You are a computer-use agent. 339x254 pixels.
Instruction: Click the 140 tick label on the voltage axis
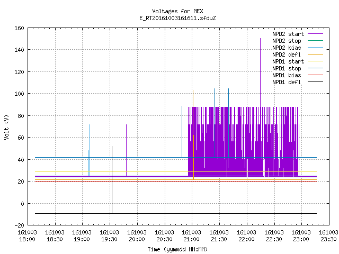(x=19, y=50)
